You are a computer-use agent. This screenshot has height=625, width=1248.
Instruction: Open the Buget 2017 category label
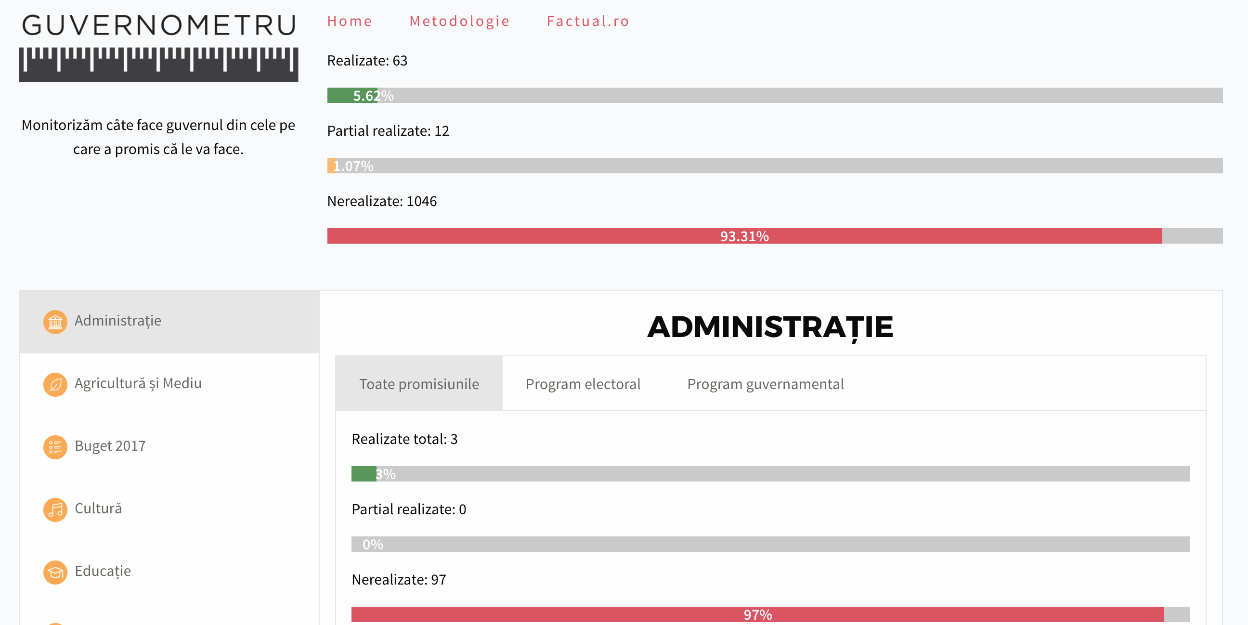[110, 446]
